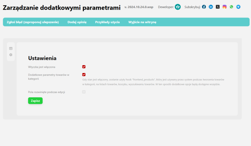This screenshot has width=251, height=146.
Task: Open 'Zgłoś błąd (zaproponuj ulepszenie)' menu item
Action: click(33, 22)
